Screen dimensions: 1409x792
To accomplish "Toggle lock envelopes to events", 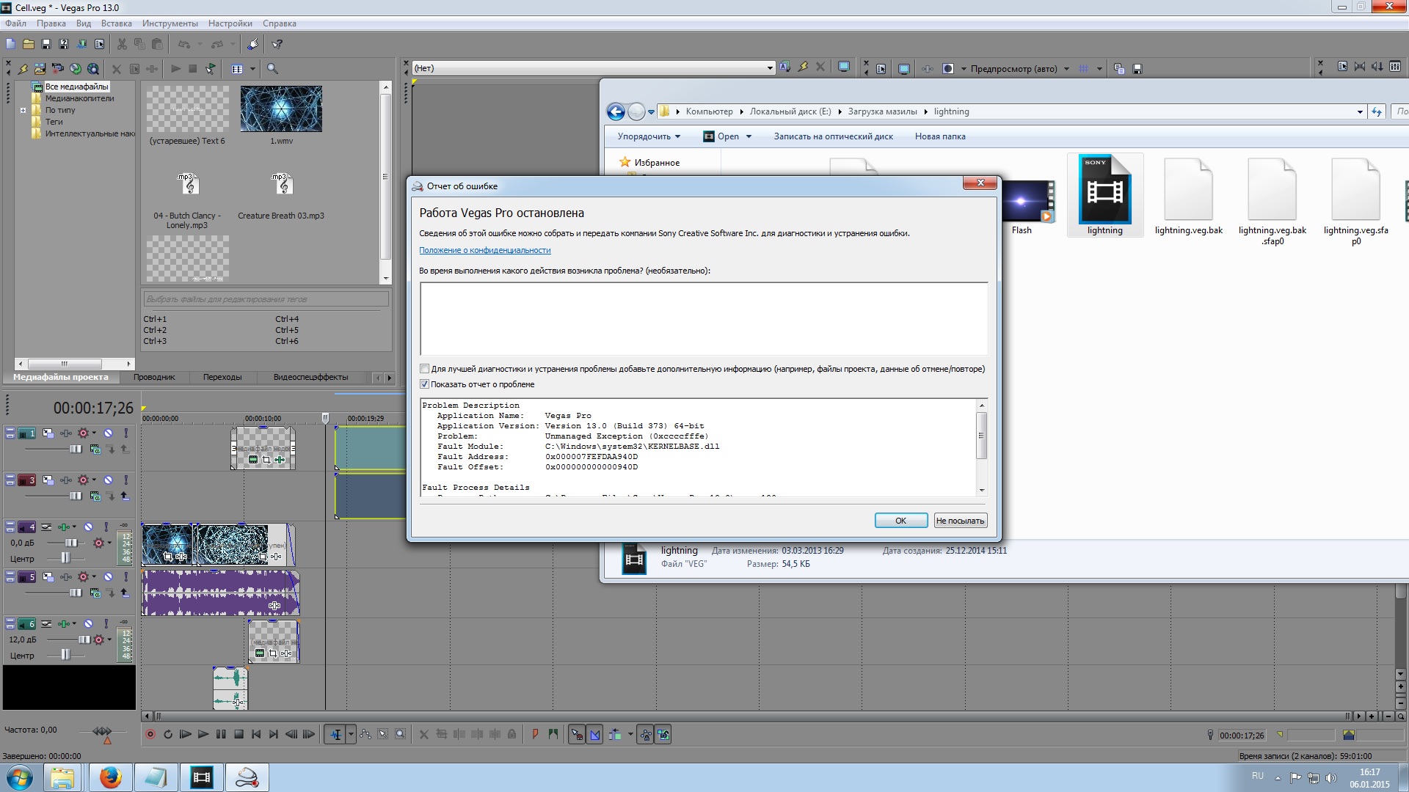I will click(x=646, y=735).
